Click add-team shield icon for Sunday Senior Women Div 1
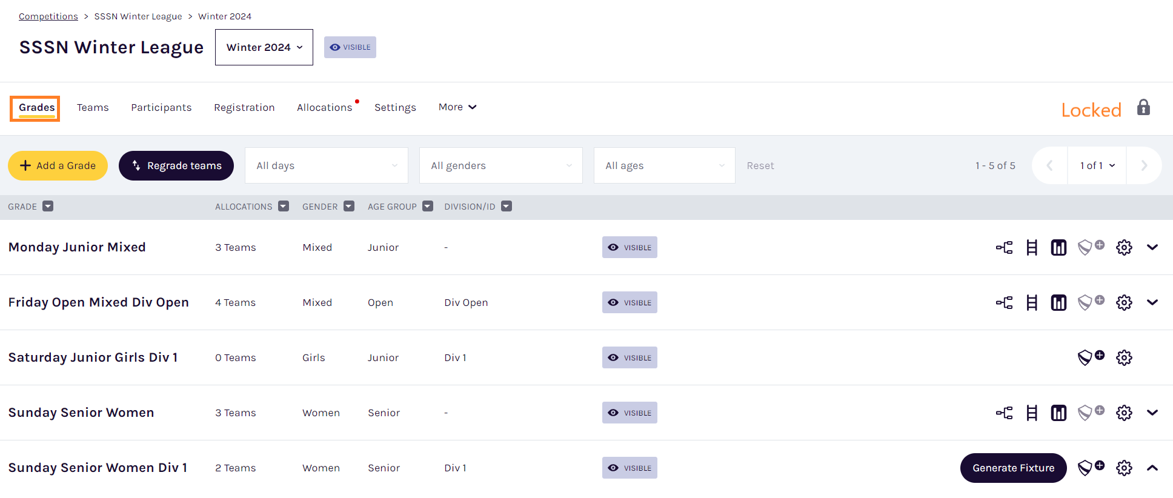 (1091, 468)
